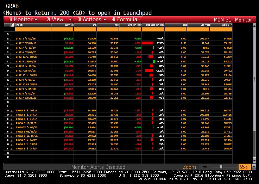Screen dimensions: 259x184
Task: Click the orange filter field under Time
Action: (176, 29)
